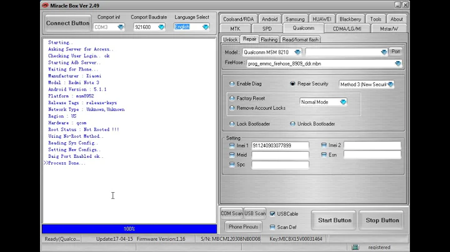
Task: Expand the FireHose prog_emmc_firehose dropdown
Action: (x=397, y=64)
